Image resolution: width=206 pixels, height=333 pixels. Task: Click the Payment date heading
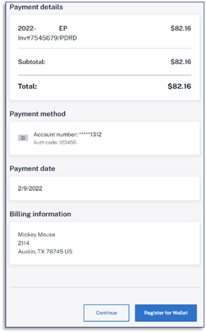tap(32, 168)
